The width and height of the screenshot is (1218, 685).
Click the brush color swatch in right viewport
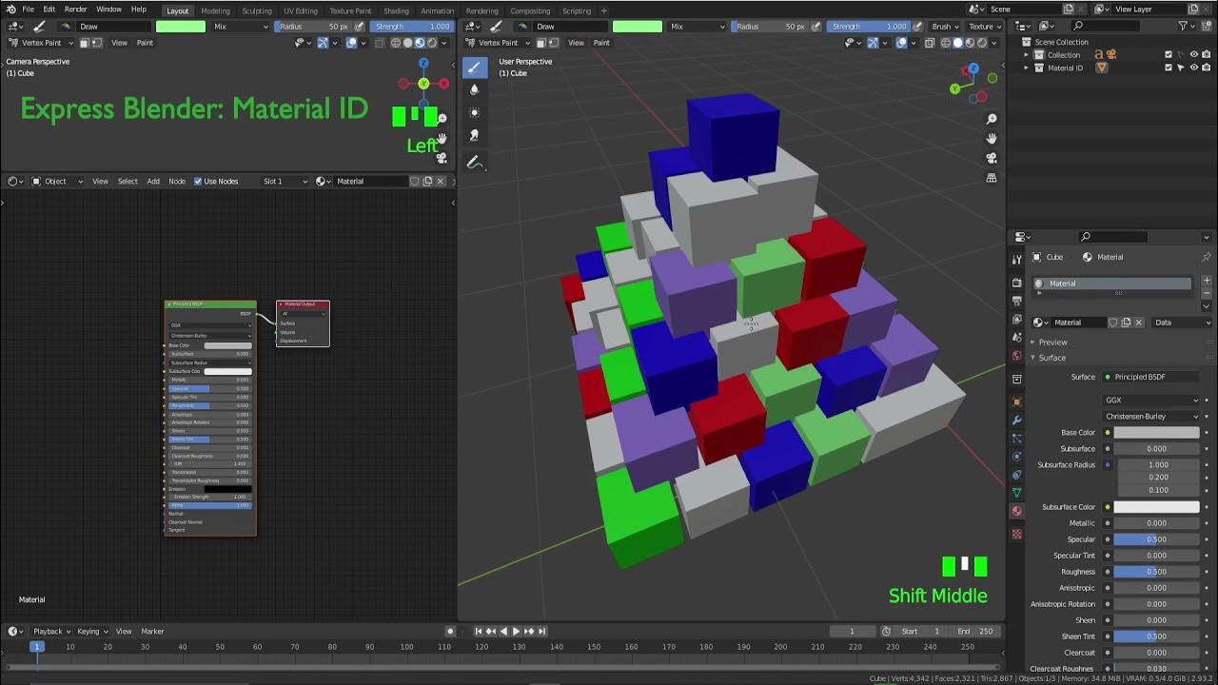click(x=638, y=27)
